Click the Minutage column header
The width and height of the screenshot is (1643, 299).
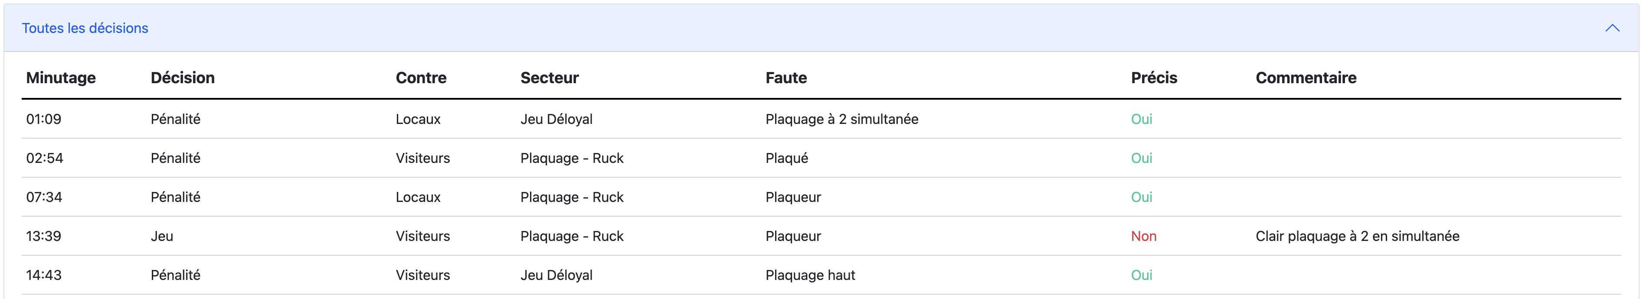[x=61, y=78]
